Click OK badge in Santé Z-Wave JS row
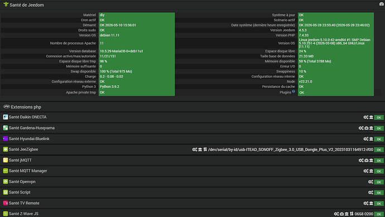 coord(379,214)
